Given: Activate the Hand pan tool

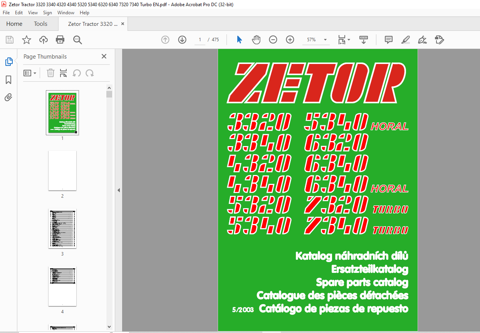Looking at the screenshot, I should click(x=256, y=40).
